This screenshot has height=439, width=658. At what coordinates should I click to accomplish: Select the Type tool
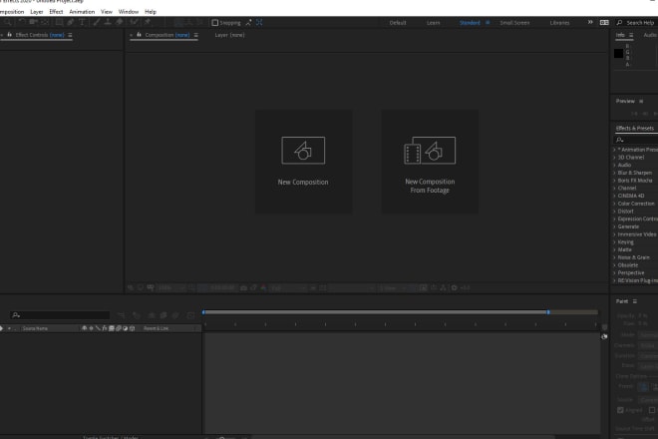point(82,22)
